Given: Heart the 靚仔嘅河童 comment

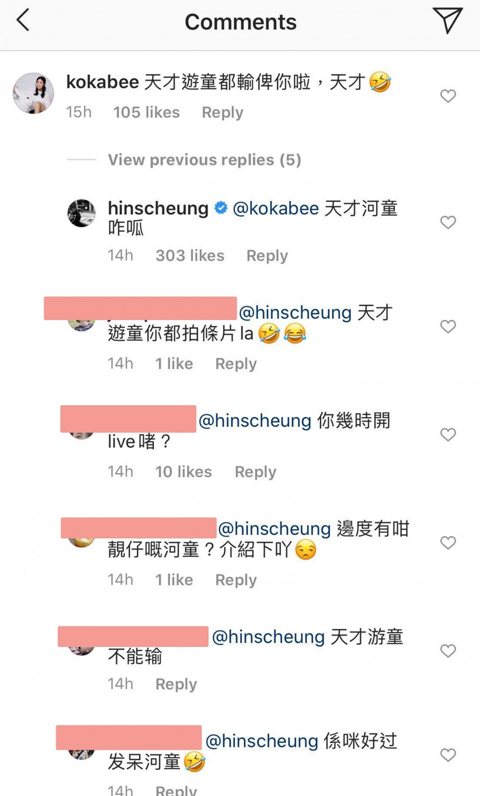Looking at the screenshot, I should [448, 543].
